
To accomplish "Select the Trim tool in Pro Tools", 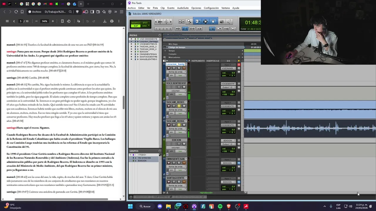I will point(197,21).
